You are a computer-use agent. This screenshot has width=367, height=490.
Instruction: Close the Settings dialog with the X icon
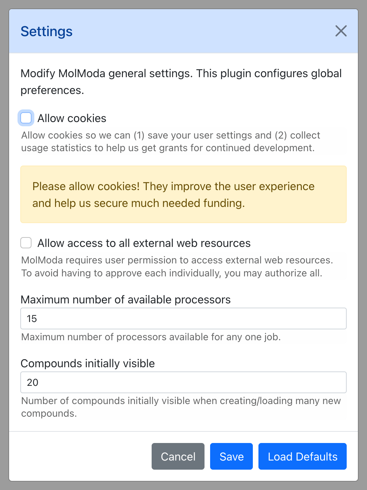341,31
